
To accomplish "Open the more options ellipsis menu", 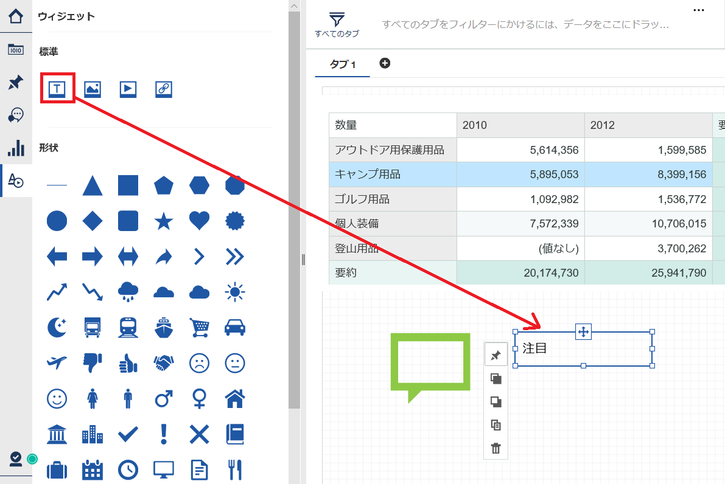I will click(x=699, y=10).
